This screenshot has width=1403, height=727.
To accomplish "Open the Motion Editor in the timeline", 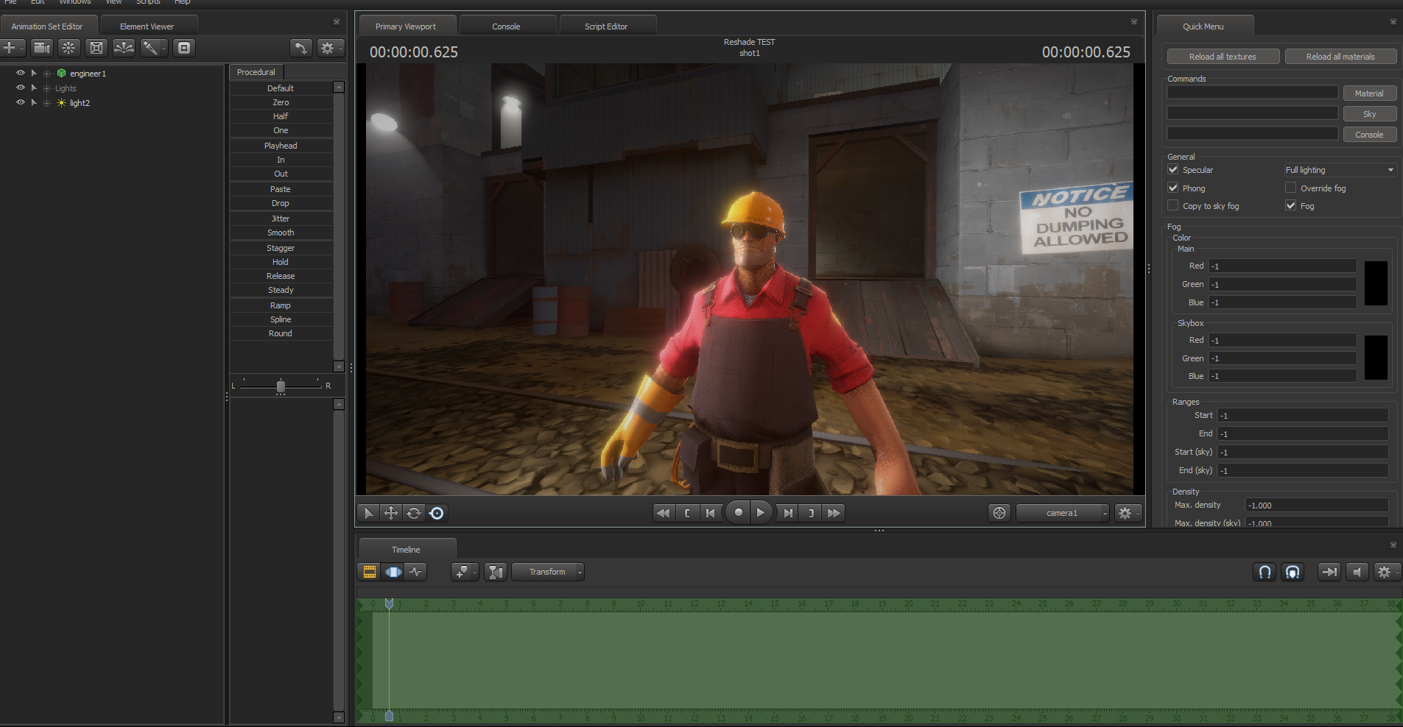I will click(x=393, y=572).
